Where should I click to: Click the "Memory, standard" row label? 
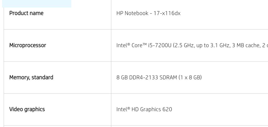click(x=31, y=77)
